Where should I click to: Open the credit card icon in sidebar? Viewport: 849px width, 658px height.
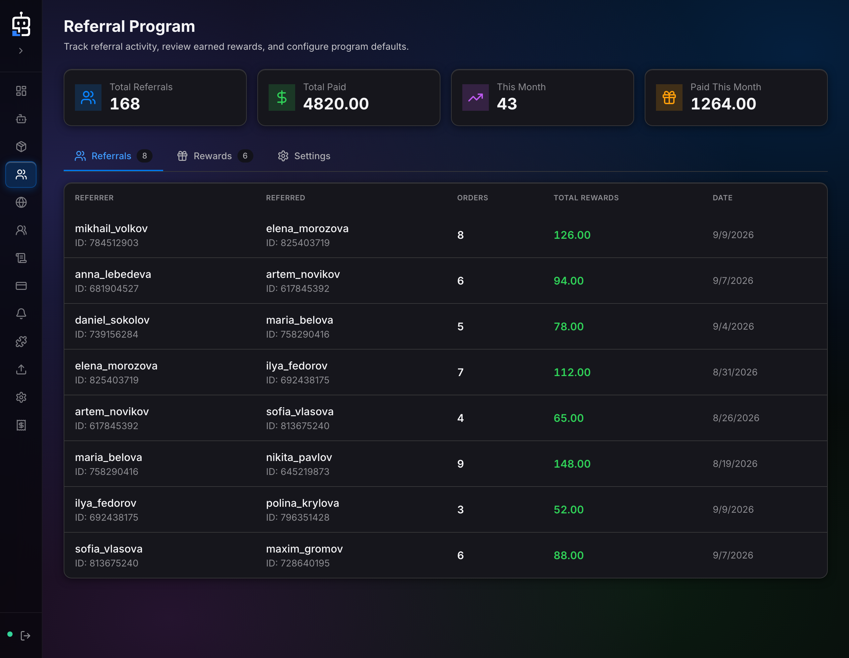coord(21,286)
